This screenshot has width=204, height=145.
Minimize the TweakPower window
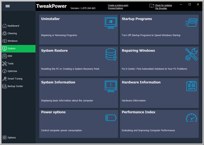tap(181, 4)
